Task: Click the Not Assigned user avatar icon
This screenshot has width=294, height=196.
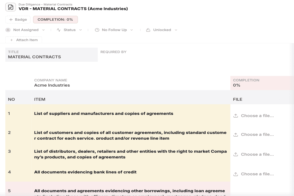Action: [x=8, y=30]
